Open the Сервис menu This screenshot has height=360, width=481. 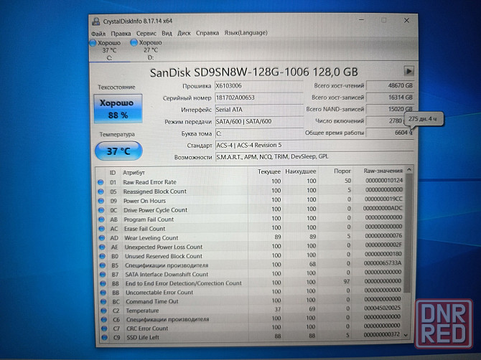146,34
